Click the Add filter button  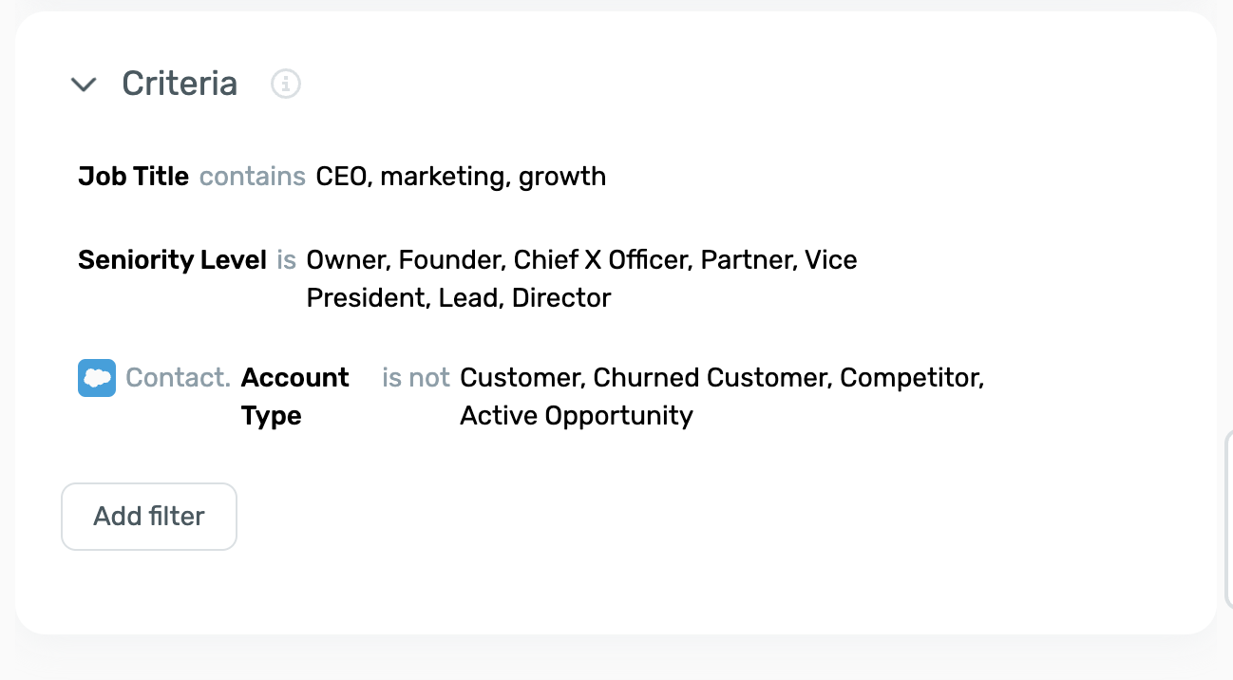coord(149,517)
